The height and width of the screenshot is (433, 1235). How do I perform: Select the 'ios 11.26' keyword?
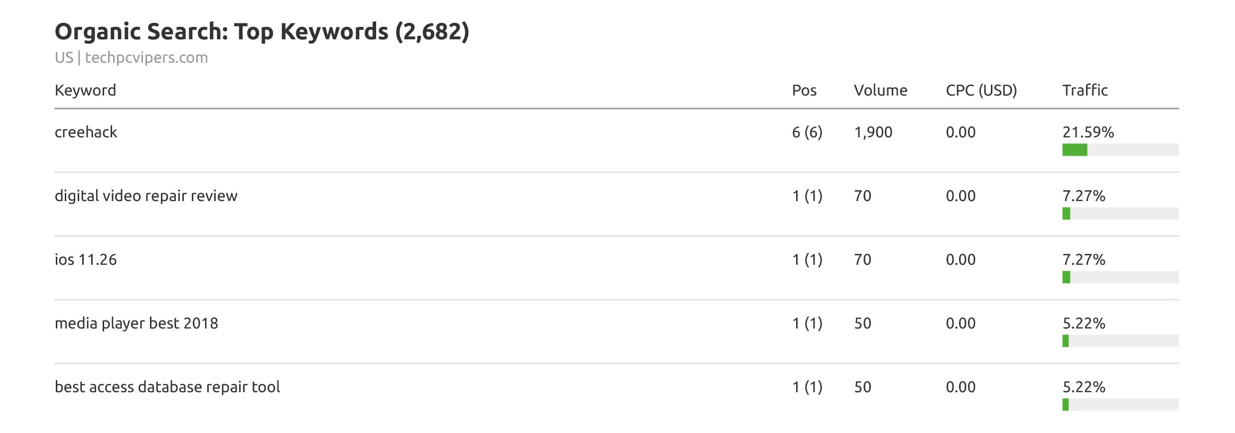click(x=86, y=260)
